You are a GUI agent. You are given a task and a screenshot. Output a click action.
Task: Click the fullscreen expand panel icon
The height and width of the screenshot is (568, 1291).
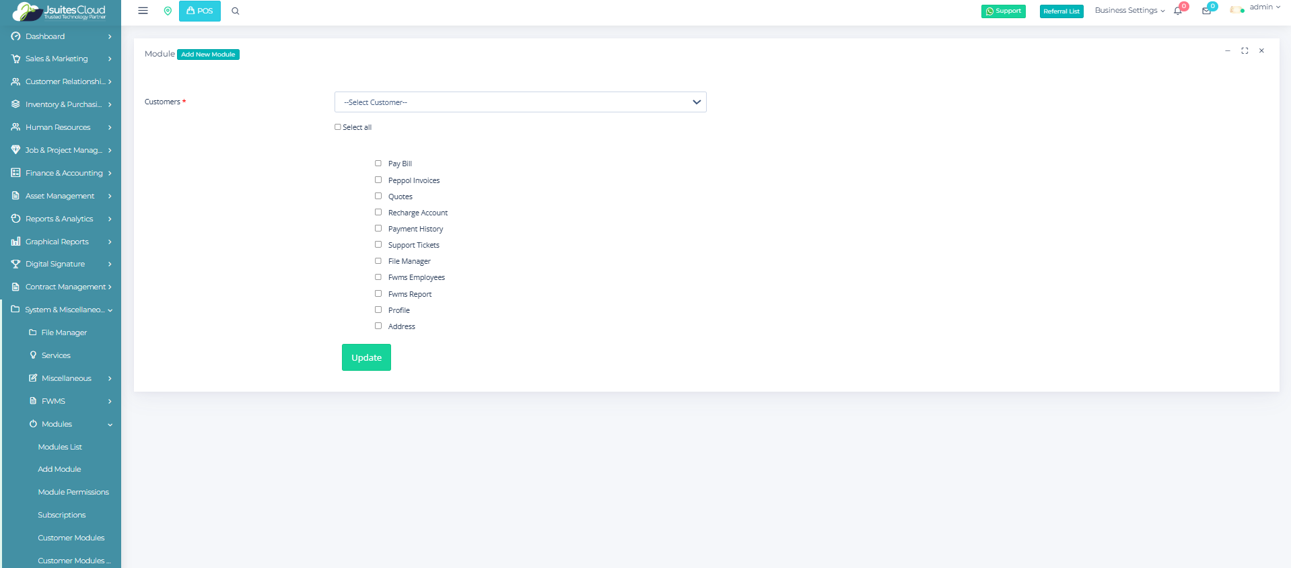coord(1245,50)
